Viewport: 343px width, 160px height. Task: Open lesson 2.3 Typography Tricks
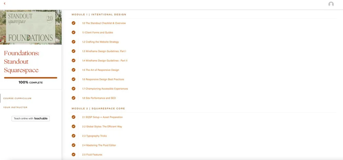tap(95, 136)
